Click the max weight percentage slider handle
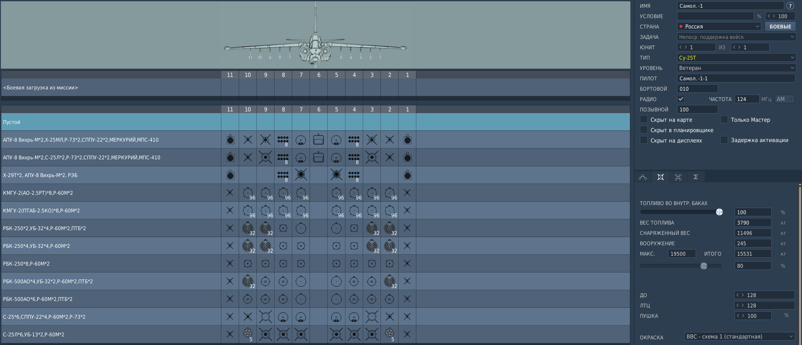 coord(704,266)
